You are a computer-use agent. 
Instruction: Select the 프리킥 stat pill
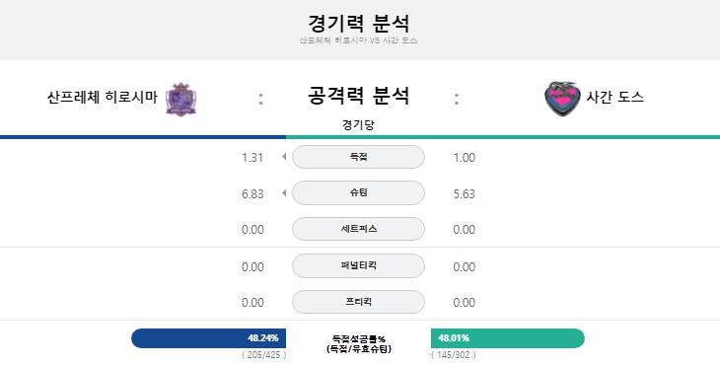(x=358, y=302)
